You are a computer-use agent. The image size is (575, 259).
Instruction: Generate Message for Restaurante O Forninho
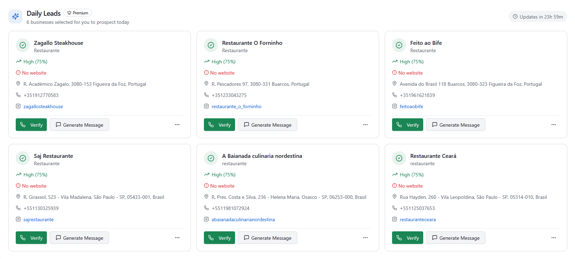coord(268,125)
